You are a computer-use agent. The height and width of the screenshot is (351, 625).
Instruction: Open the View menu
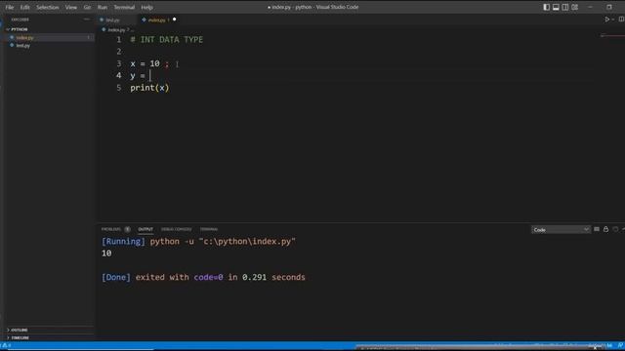click(x=71, y=7)
